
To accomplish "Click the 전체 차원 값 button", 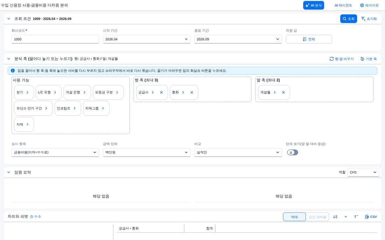I will click(x=309, y=39).
